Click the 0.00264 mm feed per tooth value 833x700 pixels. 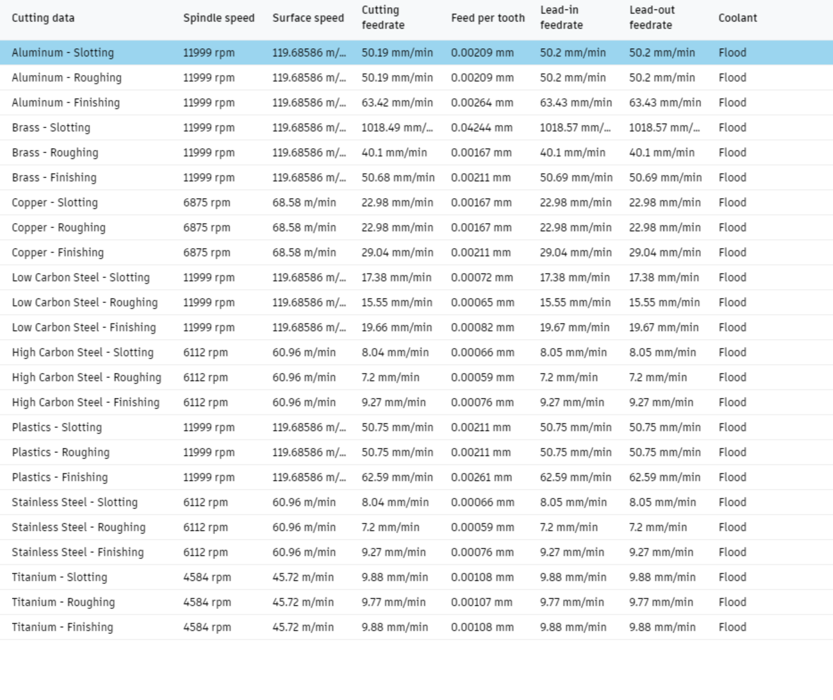(482, 102)
